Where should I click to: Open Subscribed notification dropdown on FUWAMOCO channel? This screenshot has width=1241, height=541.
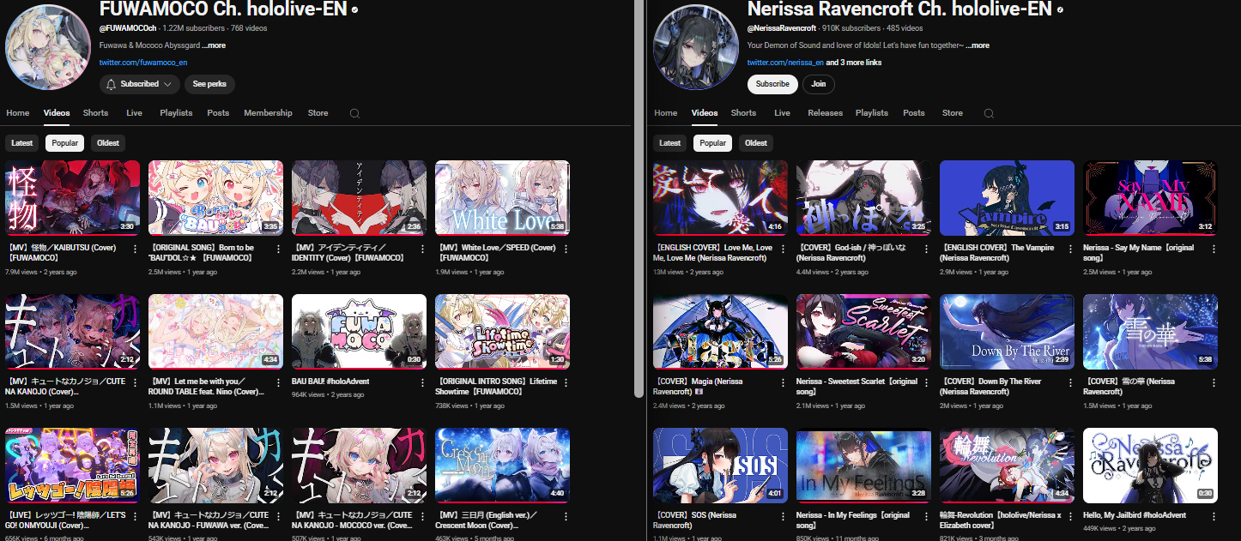139,84
